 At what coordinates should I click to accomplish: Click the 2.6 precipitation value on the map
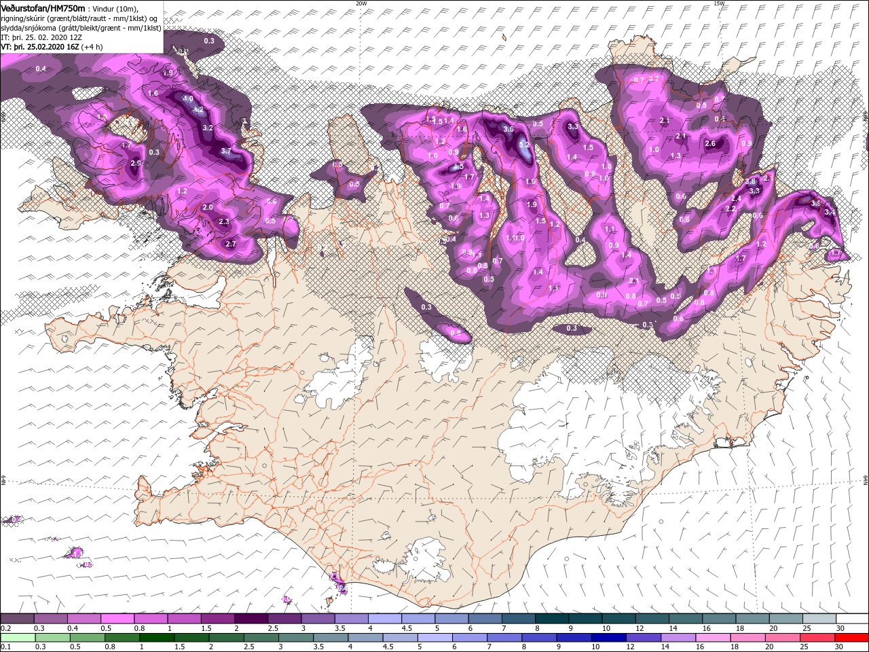tap(710, 143)
